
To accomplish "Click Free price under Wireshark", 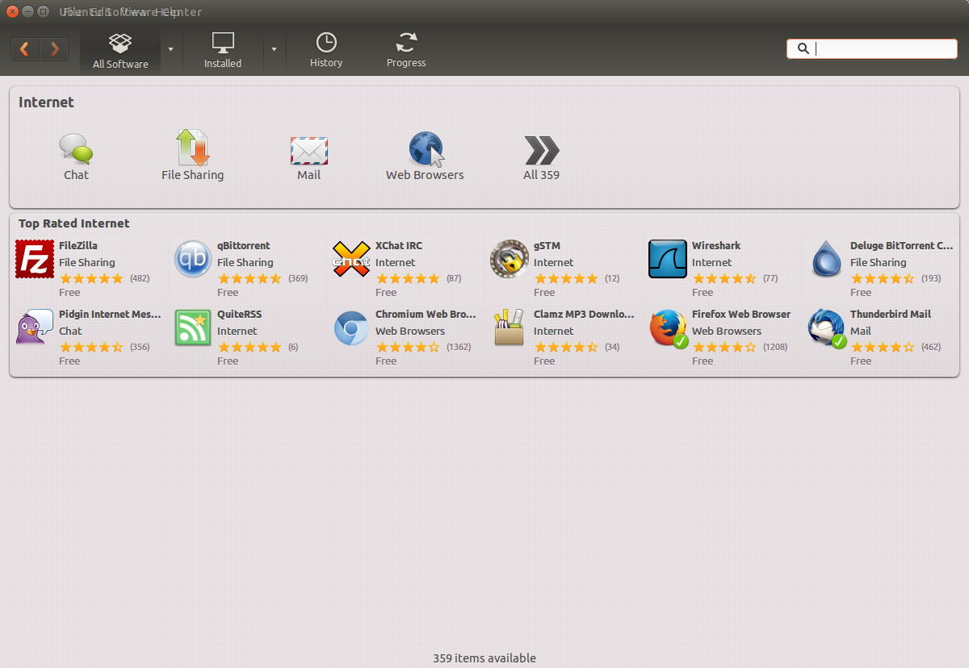I will (703, 292).
